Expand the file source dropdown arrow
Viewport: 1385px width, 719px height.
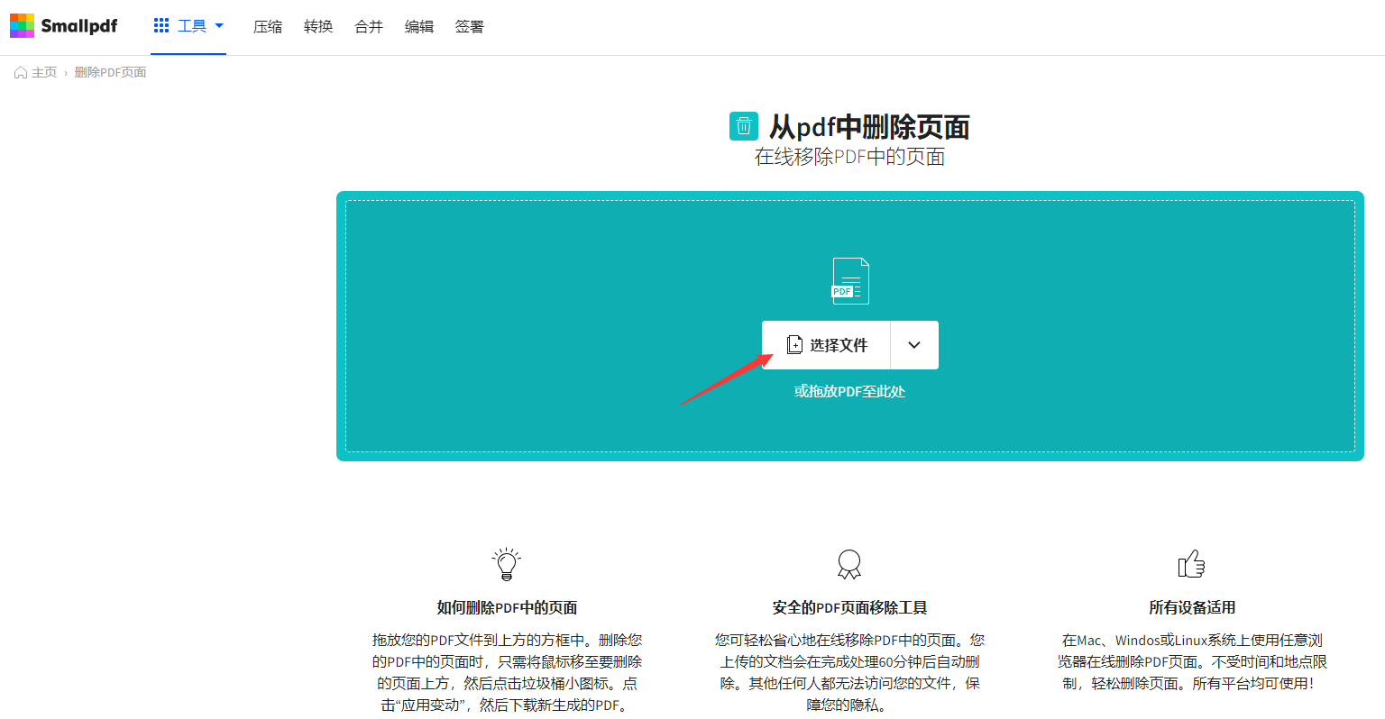pyautogui.click(x=914, y=345)
